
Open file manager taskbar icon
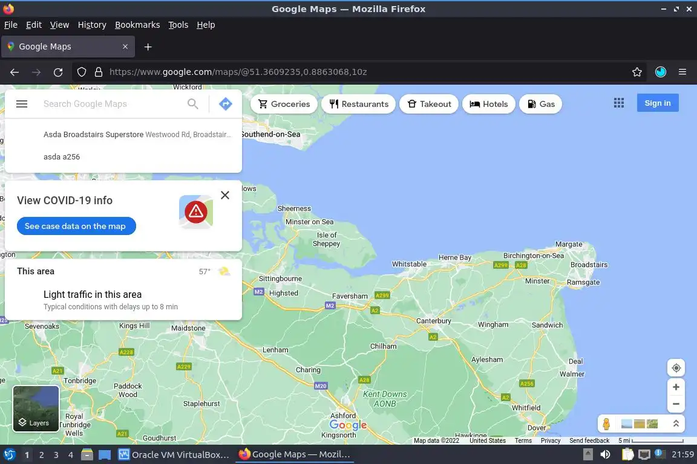87,455
